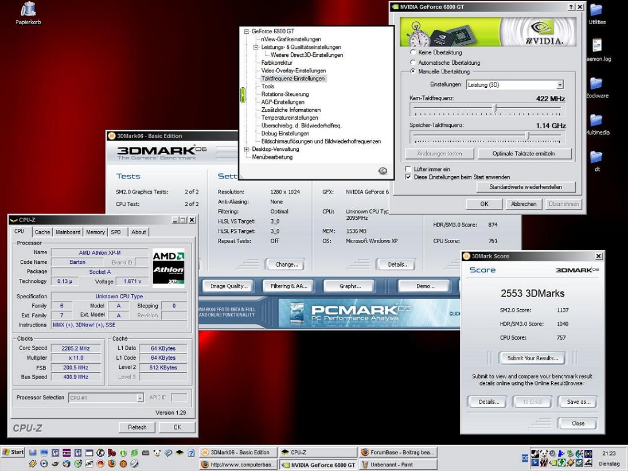Uncheck Diese Einstellungen beim Start anwenden
628x471 pixels.
(408, 177)
